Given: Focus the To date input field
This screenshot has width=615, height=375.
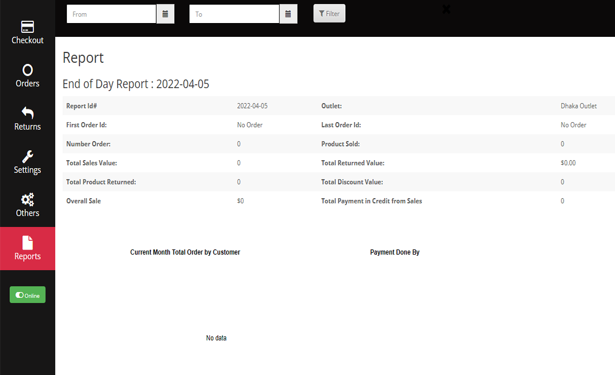Looking at the screenshot, I should coord(234,14).
